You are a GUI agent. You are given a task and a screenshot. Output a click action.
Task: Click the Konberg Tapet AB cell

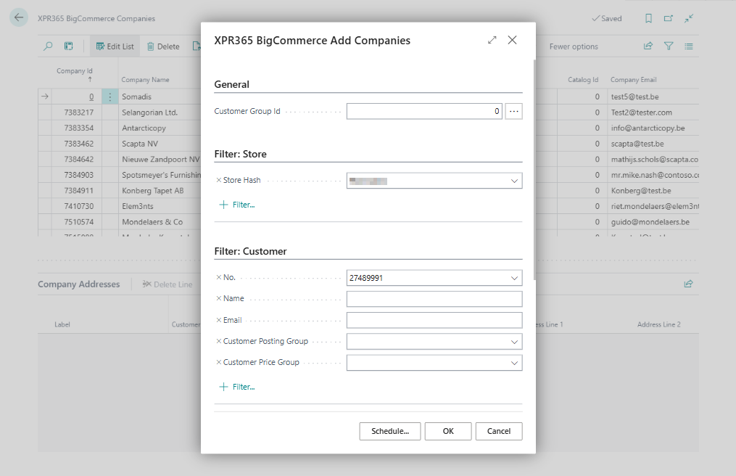pos(152,191)
